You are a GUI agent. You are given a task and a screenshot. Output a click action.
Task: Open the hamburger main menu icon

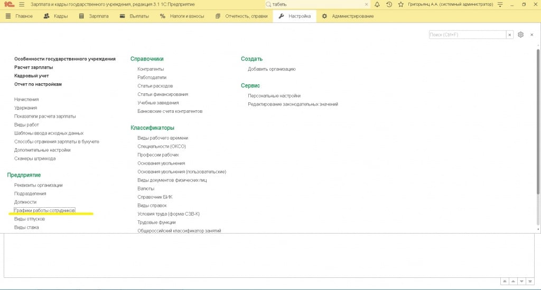[x=22, y=4]
